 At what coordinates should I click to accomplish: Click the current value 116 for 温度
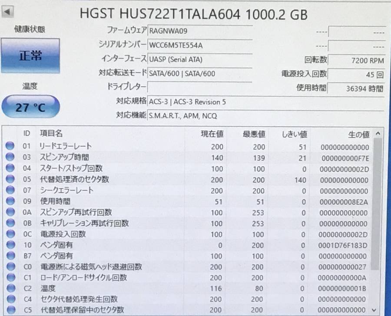(x=216, y=289)
